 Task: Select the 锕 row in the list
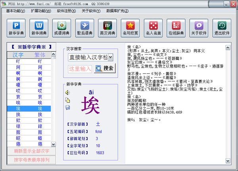[x=29, y=79]
